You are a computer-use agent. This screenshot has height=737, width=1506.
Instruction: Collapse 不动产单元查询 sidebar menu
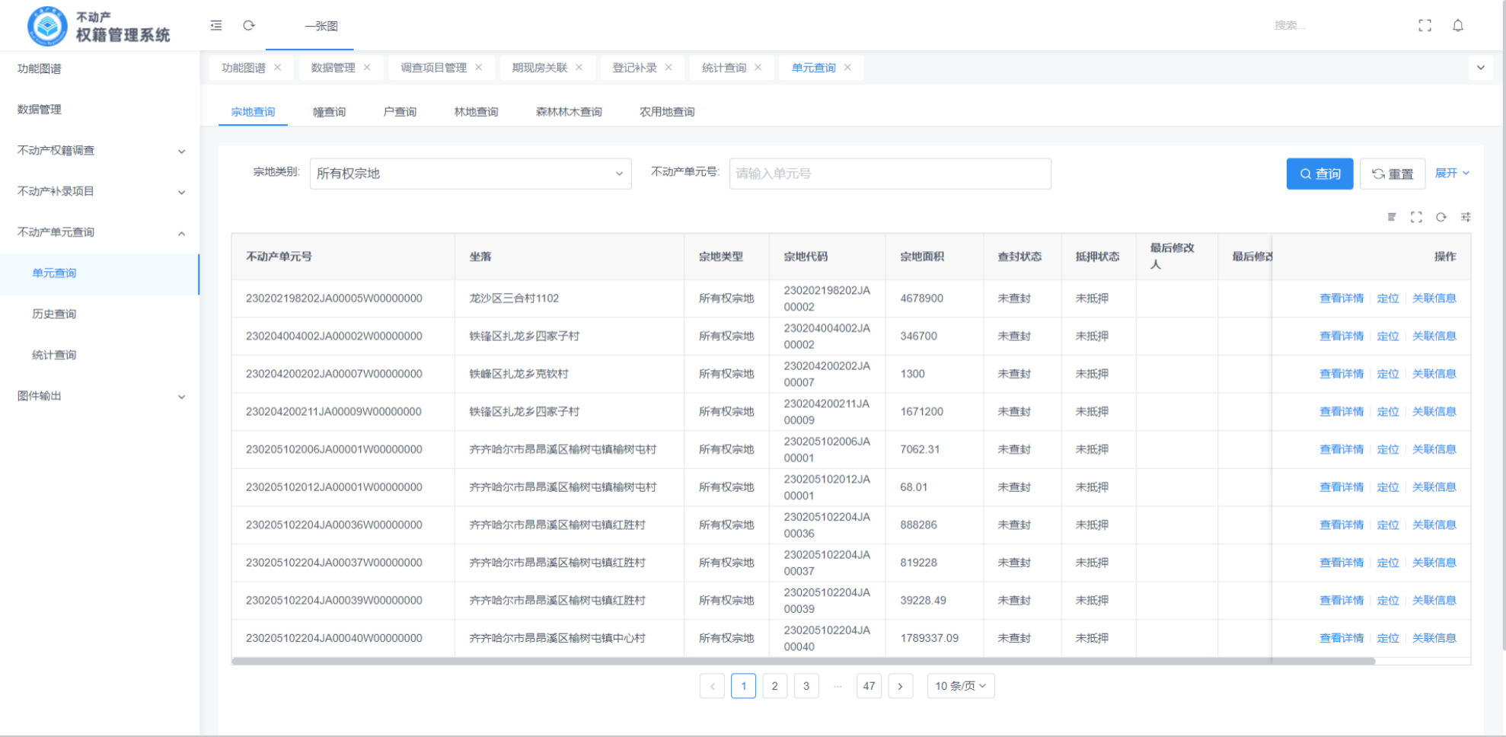pos(100,232)
